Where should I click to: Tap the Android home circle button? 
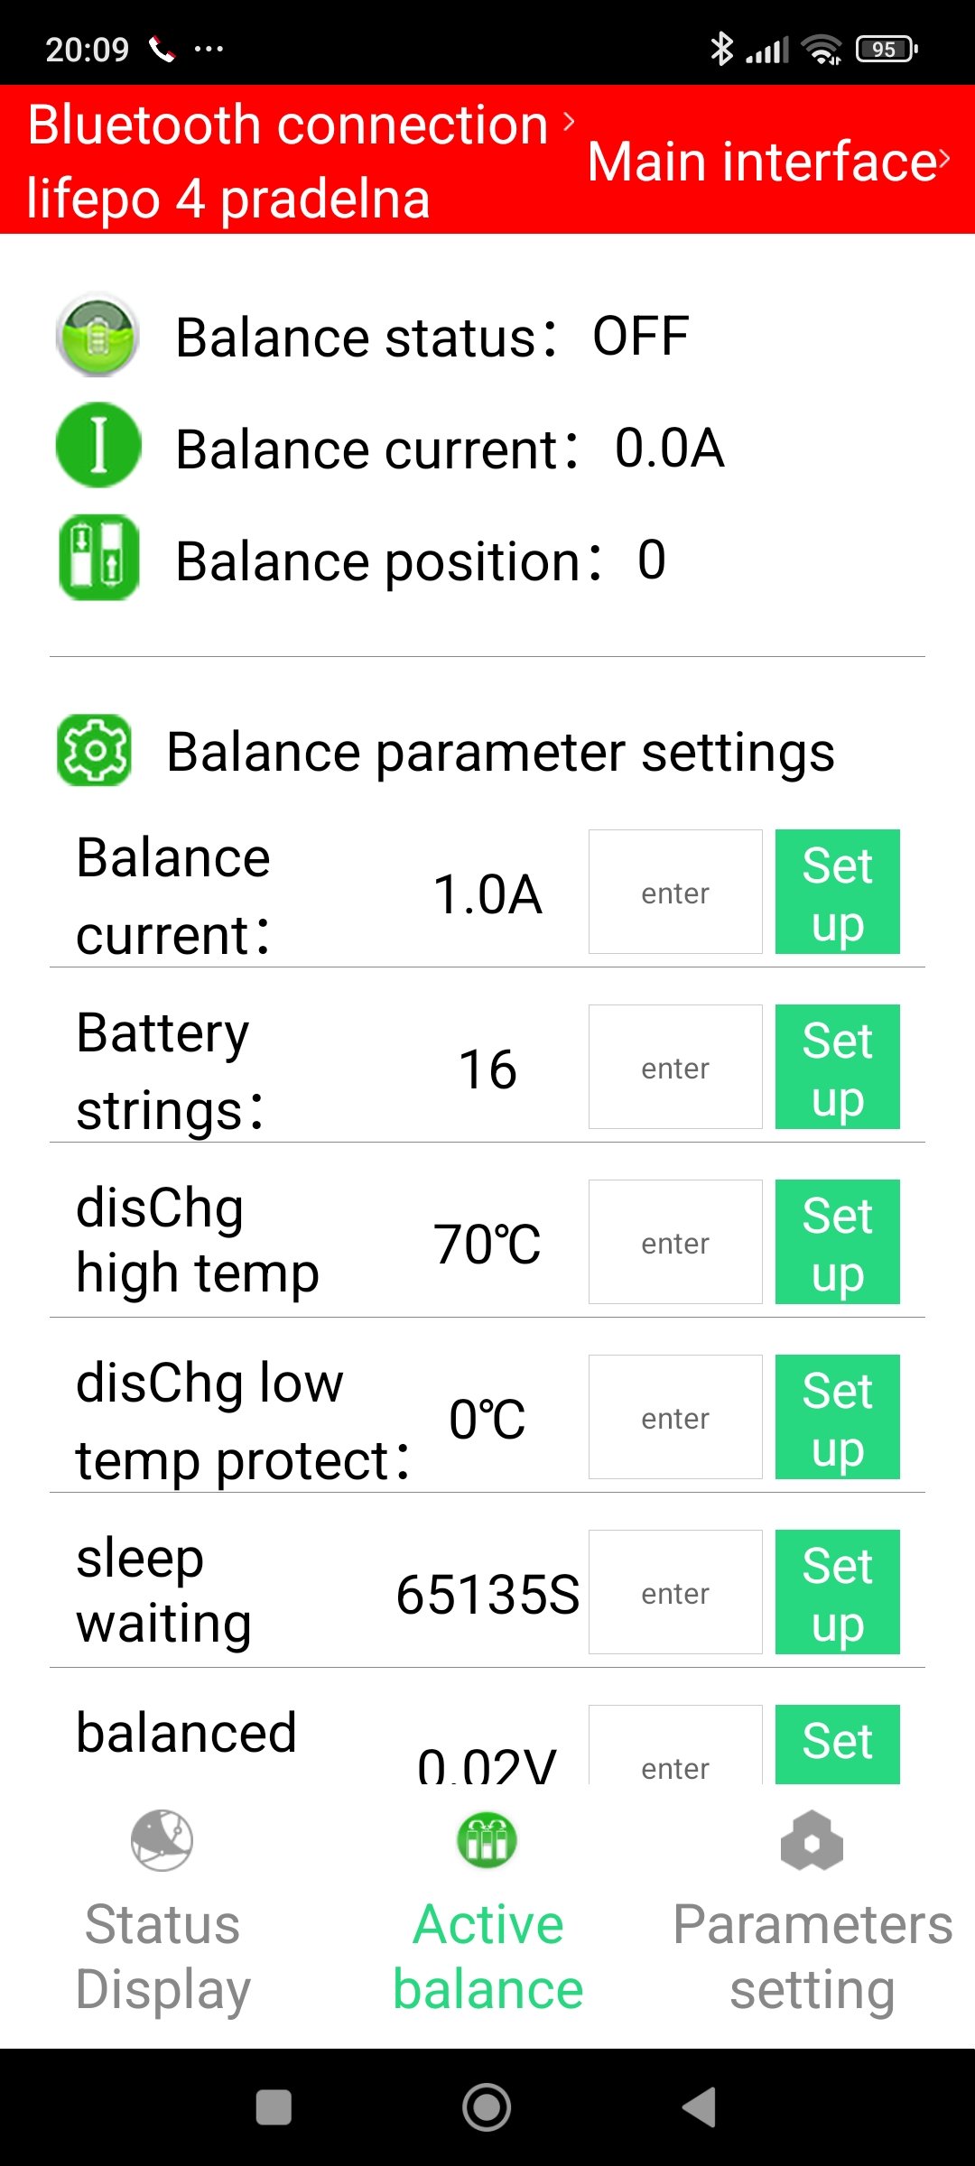[487, 2107]
